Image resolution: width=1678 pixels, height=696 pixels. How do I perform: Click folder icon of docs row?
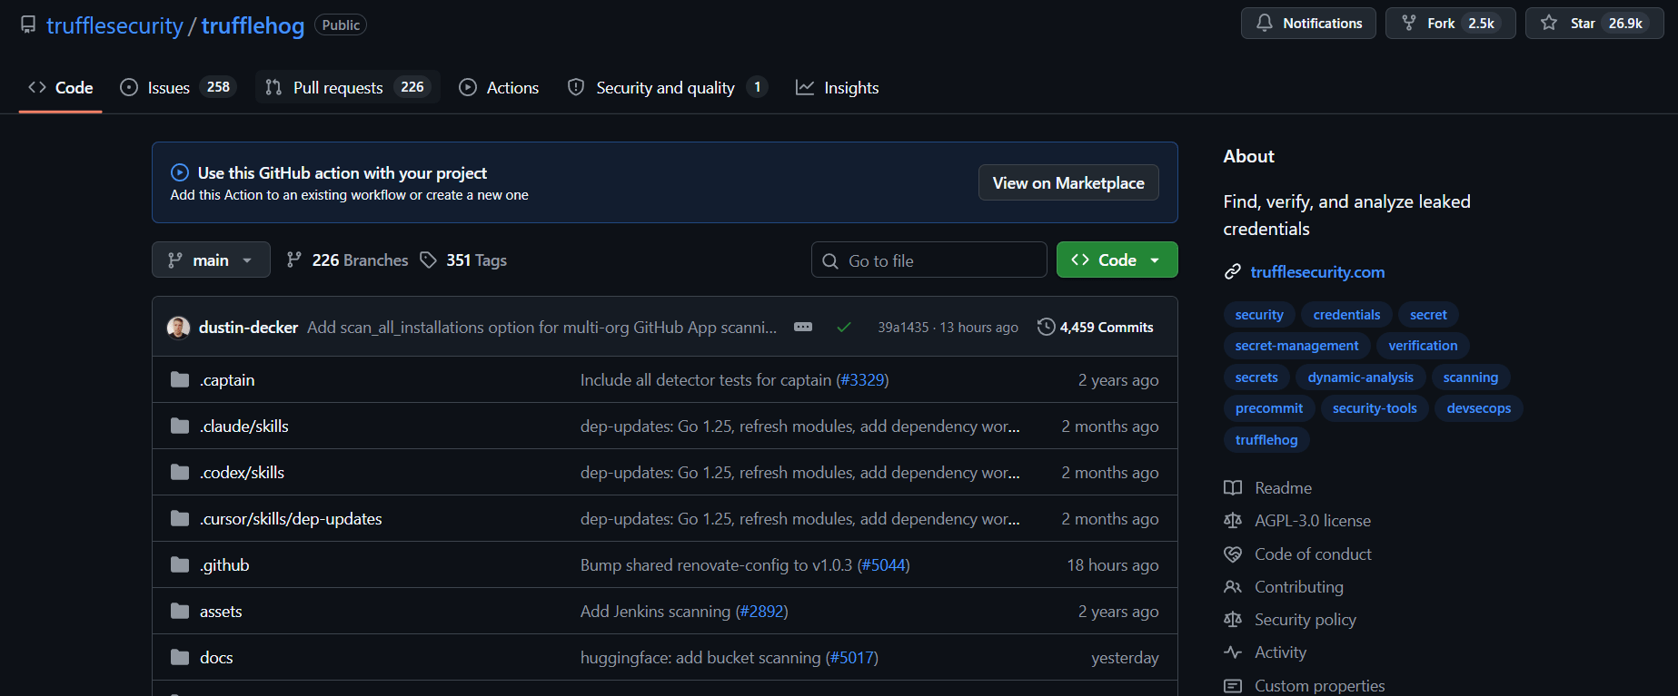[x=180, y=657]
